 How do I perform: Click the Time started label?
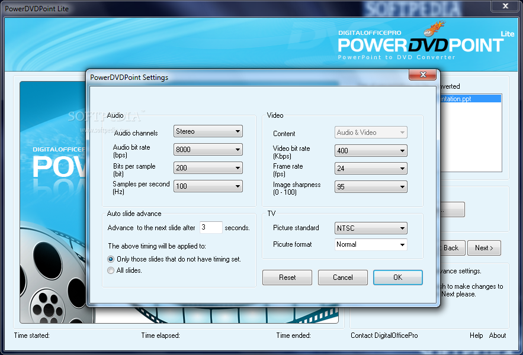(31, 335)
